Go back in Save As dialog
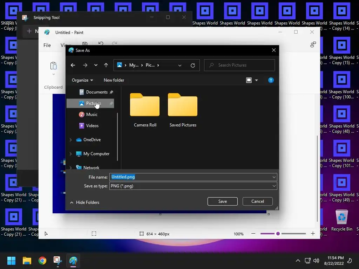The image size is (359, 269). 73,65
